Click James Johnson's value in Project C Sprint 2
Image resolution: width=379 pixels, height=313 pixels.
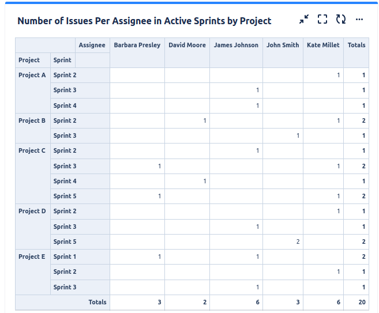(258, 150)
